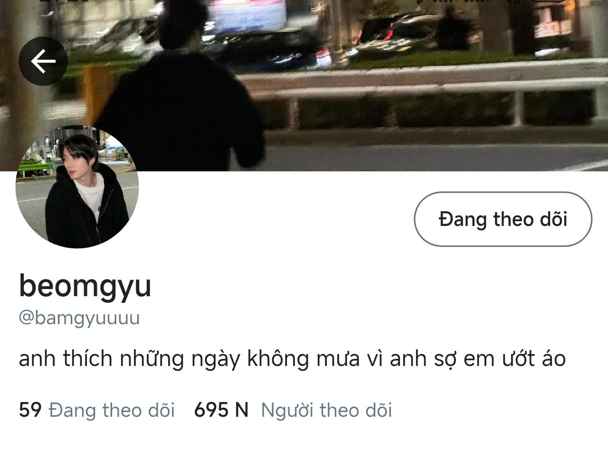Viewport: 608px width, 459px height.
Task: View the 'Đang theo dõi' following list label
Action: coord(112,410)
